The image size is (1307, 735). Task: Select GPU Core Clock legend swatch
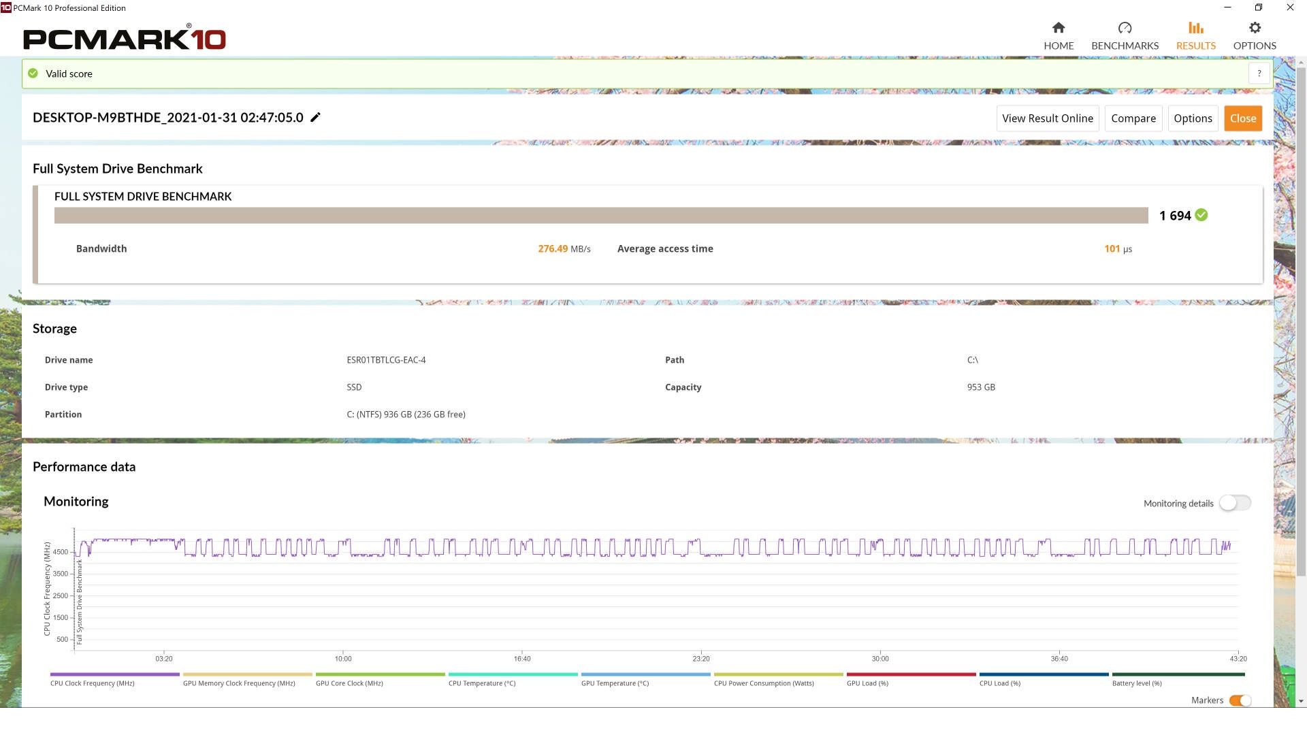coord(381,674)
